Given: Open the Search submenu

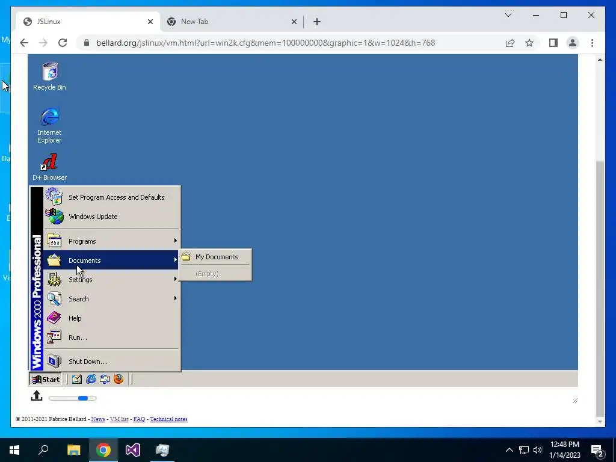Looking at the screenshot, I should [x=112, y=298].
